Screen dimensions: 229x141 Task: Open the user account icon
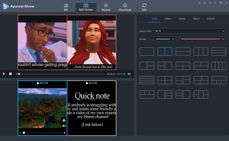tap(205, 3)
